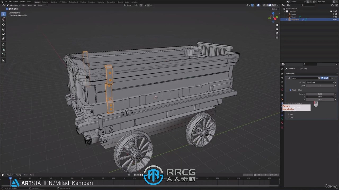Select the Measure tool
Screen dimensions: 339x190
tap(4, 49)
